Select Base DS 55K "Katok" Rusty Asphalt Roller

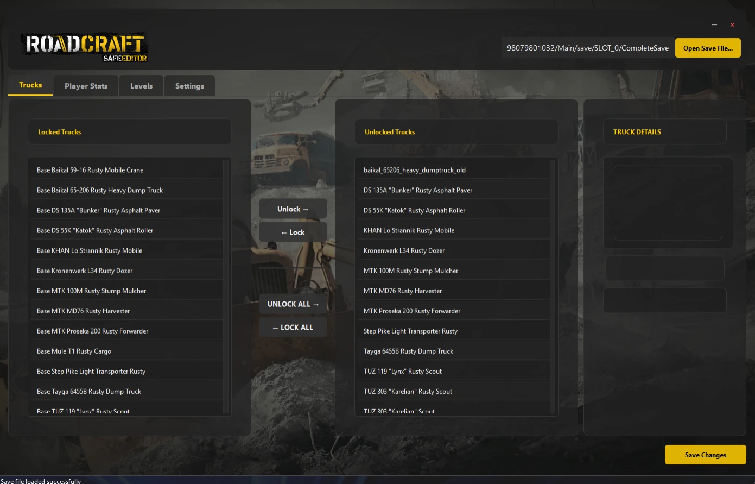[126, 230]
